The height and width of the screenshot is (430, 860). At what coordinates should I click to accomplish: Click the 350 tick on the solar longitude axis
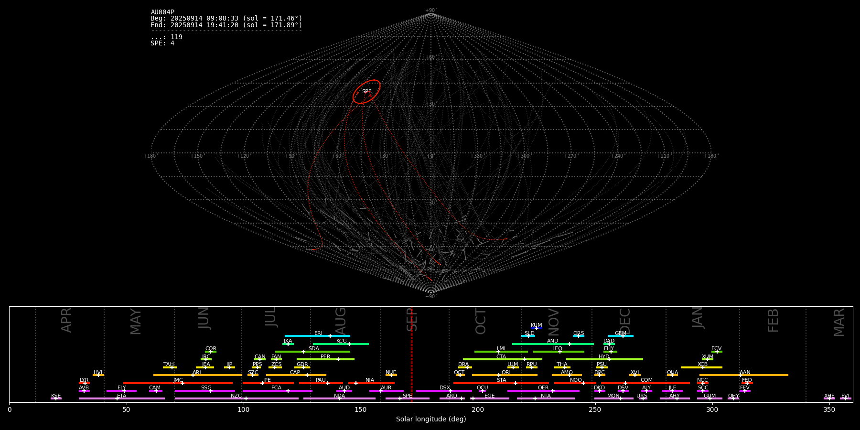pyautogui.click(x=829, y=409)
